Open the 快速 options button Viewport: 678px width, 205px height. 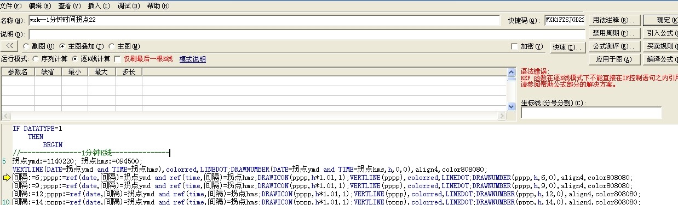(x=567, y=47)
